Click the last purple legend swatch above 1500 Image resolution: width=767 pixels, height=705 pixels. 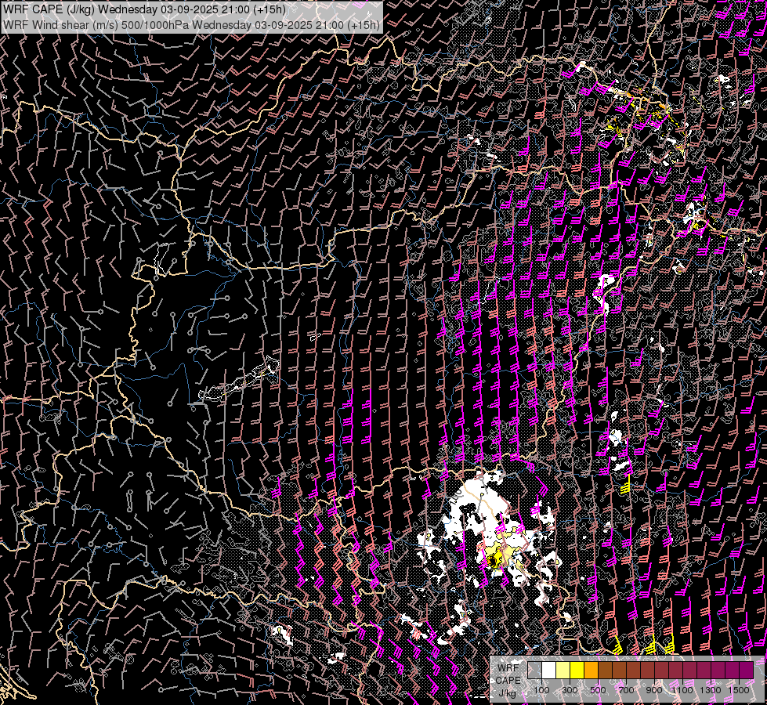point(747,670)
